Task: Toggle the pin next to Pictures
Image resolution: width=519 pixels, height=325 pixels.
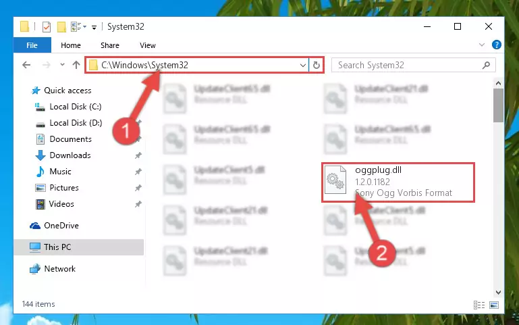Action: pos(138,188)
